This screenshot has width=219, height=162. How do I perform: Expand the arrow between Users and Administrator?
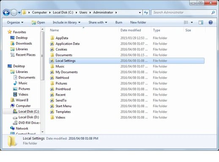90,13
